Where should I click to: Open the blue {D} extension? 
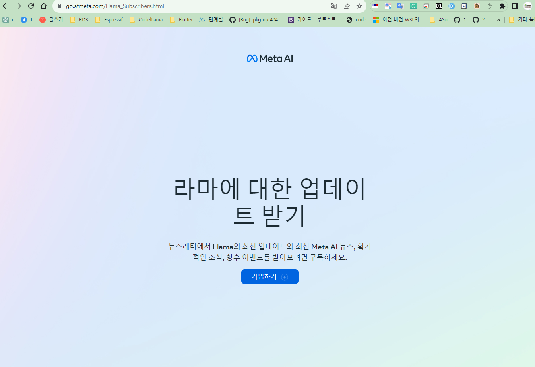(452, 6)
